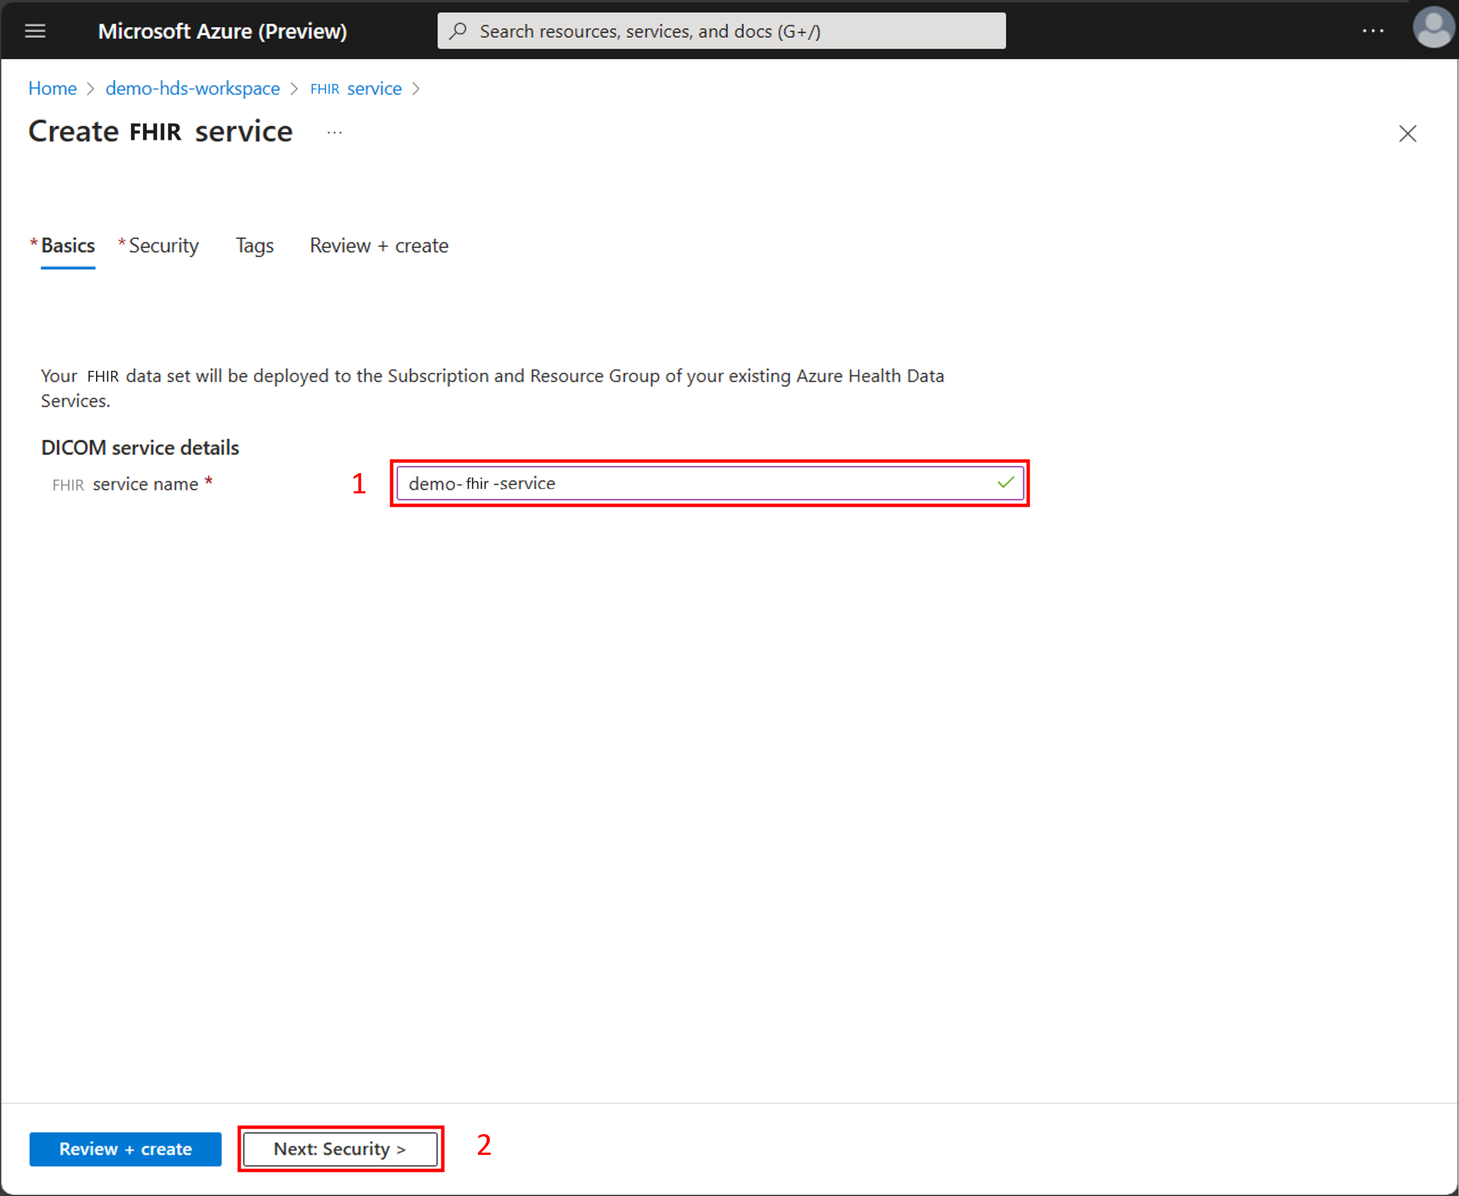Image resolution: width=1459 pixels, height=1196 pixels.
Task: Navigate to Home breadcrumb link
Action: (x=52, y=89)
